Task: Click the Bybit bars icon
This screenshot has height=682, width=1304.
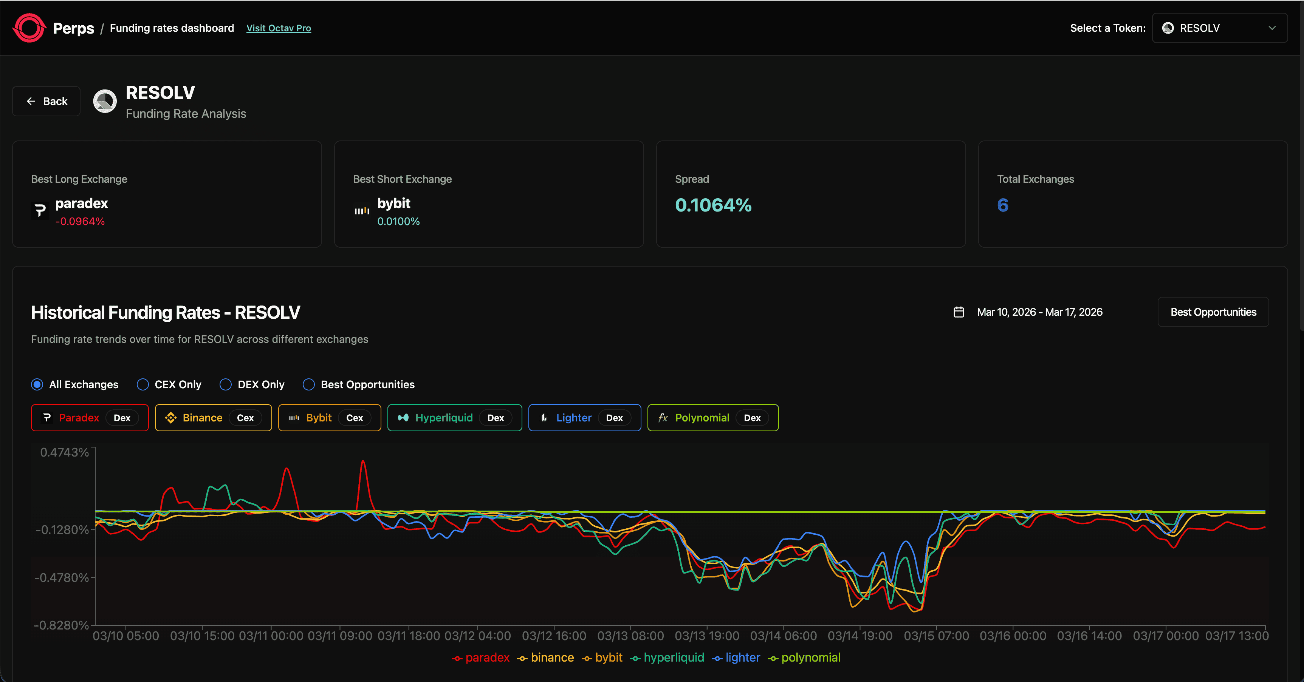Action: (294, 418)
